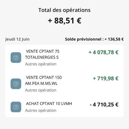Click the Jeudi 12 Juin date header

tap(18, 39)
